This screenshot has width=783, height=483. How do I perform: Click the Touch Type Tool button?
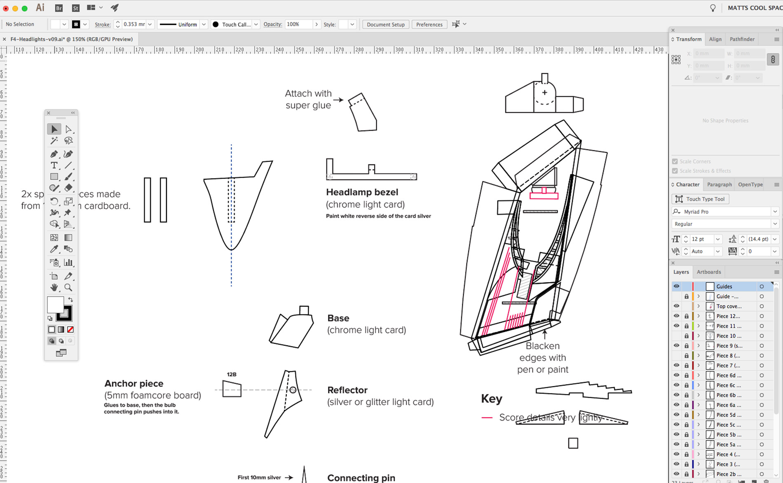[700, 199]
